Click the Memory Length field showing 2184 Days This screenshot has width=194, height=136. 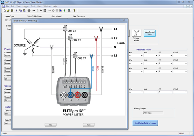pyautogui.click(x=153, y=113)
